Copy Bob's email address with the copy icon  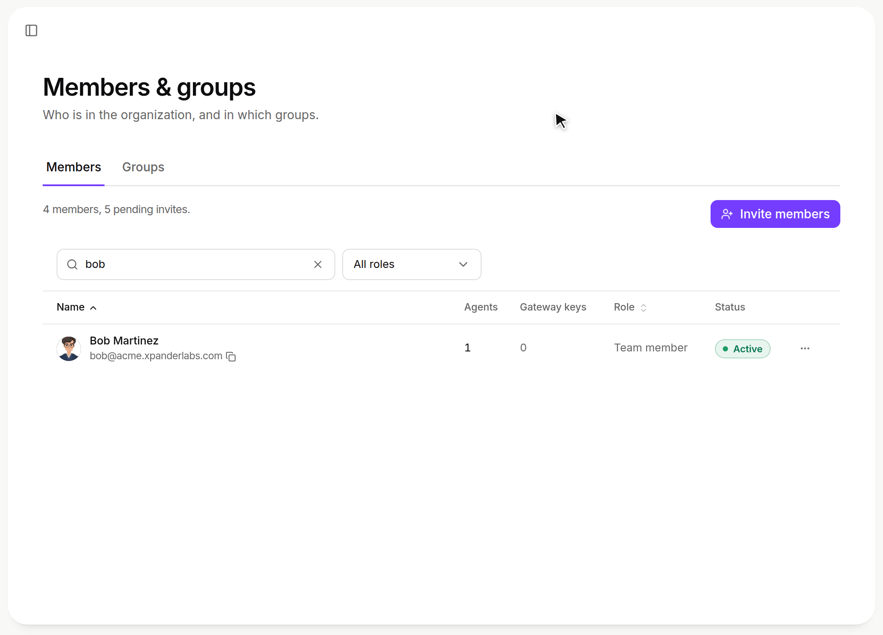coord(231,357)
